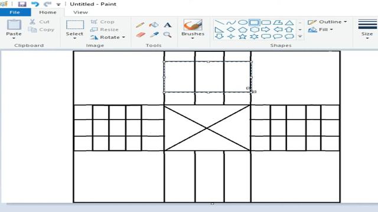The image size is (378, 212).
Task: Pick the Pentagon shape
Action: pos(243,29)
